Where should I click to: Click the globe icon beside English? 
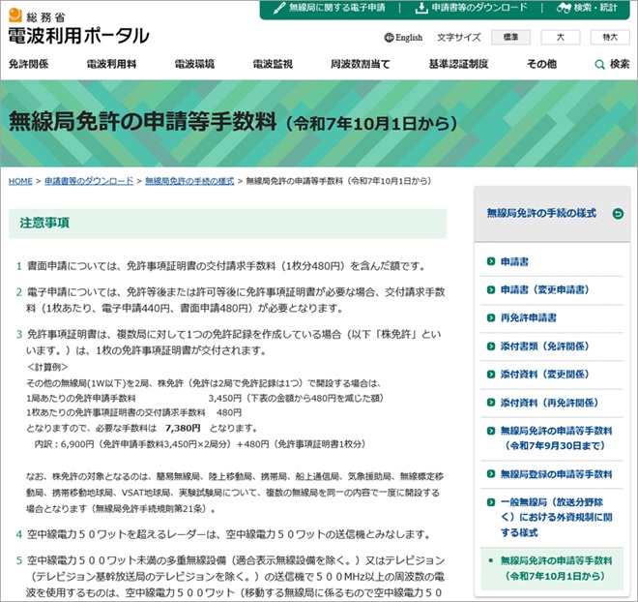[389, 38]
